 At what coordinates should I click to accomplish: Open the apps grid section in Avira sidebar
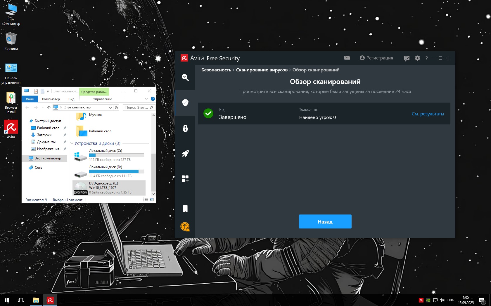click(185, 179)
